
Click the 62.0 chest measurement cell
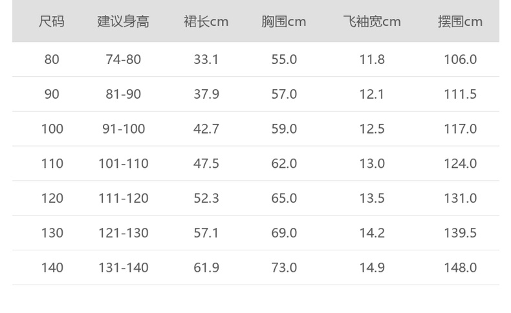[x=284, y=164]
